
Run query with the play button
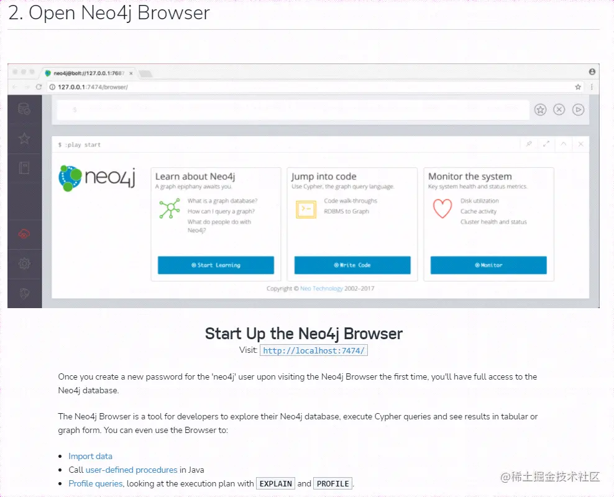(578, 109)
